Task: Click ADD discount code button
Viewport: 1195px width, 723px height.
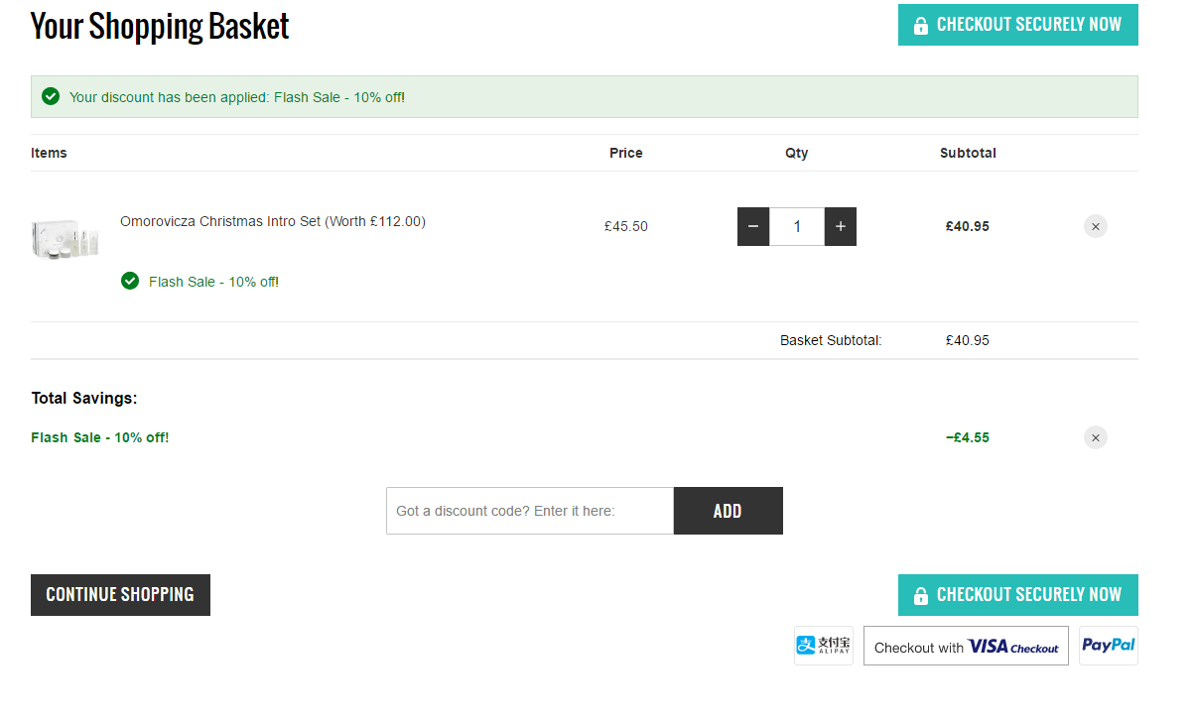Action: 728,511
